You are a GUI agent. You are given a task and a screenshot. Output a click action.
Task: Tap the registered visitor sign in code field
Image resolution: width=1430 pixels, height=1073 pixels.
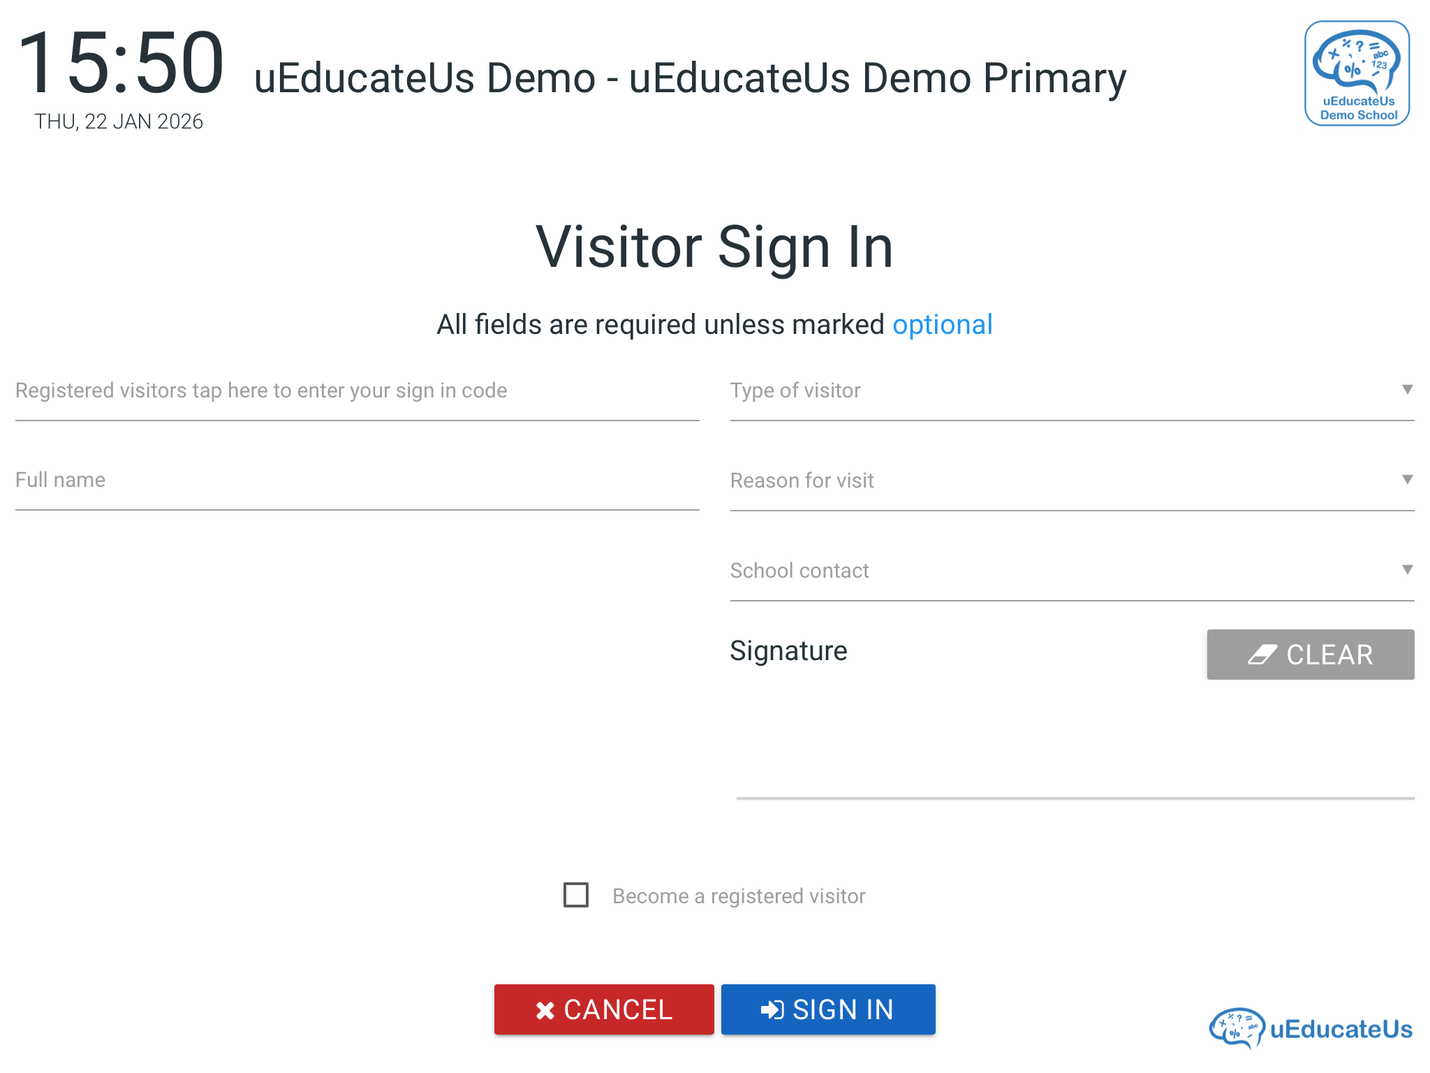357,390
